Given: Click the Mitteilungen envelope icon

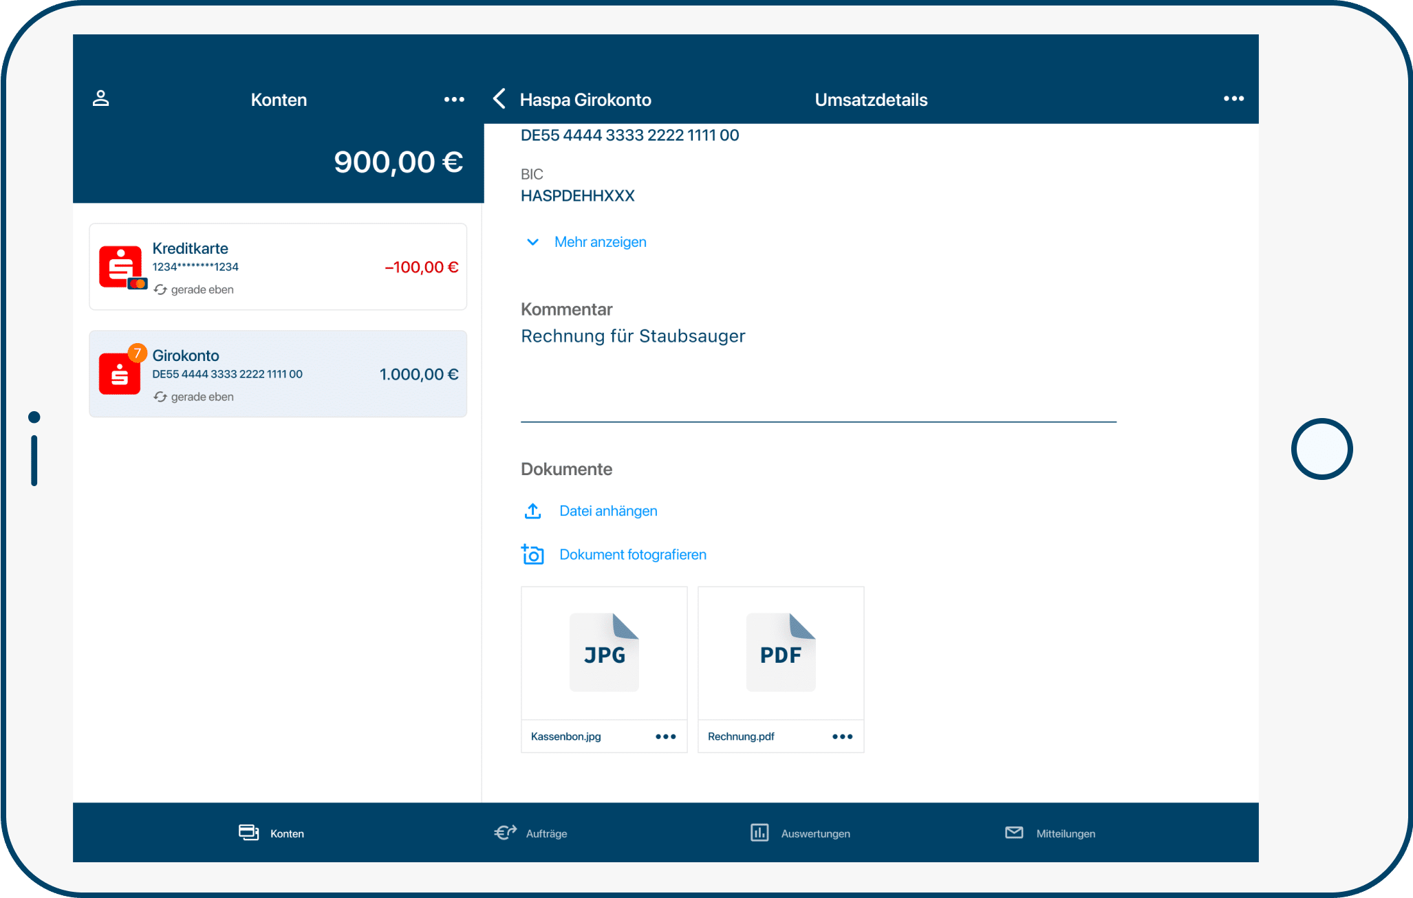Looking at the screenshot, I should 1014,833.
